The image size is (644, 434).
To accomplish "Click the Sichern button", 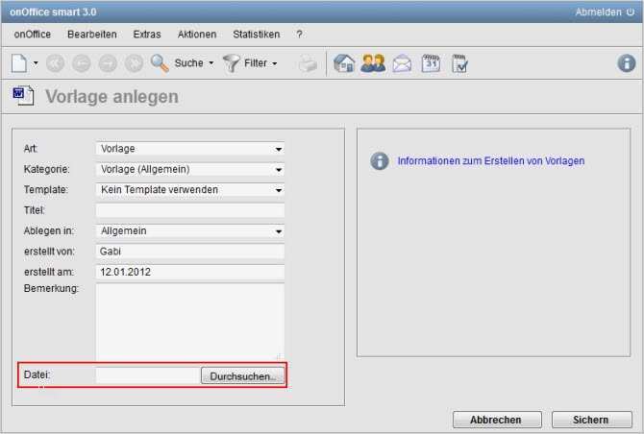I will coord(592,420).
